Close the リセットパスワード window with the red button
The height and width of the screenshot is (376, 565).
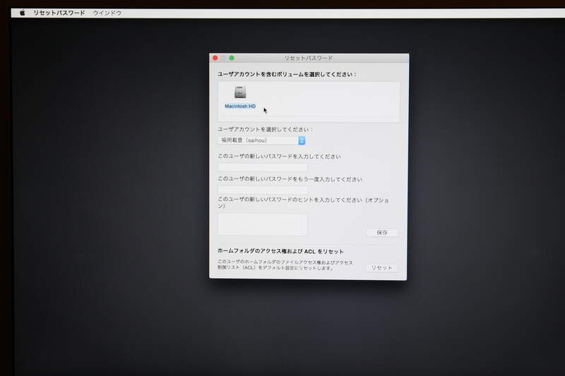[215, 58]
